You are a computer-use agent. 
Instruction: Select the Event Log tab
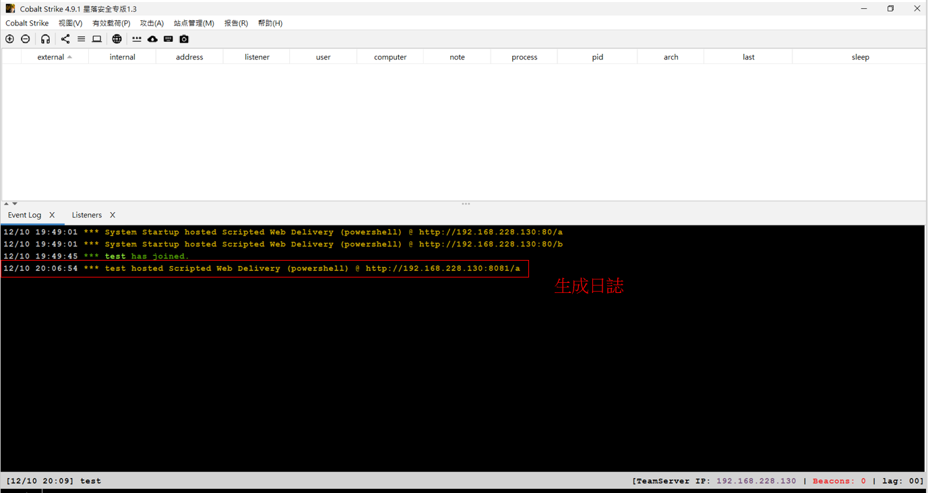tap(24, 215)
